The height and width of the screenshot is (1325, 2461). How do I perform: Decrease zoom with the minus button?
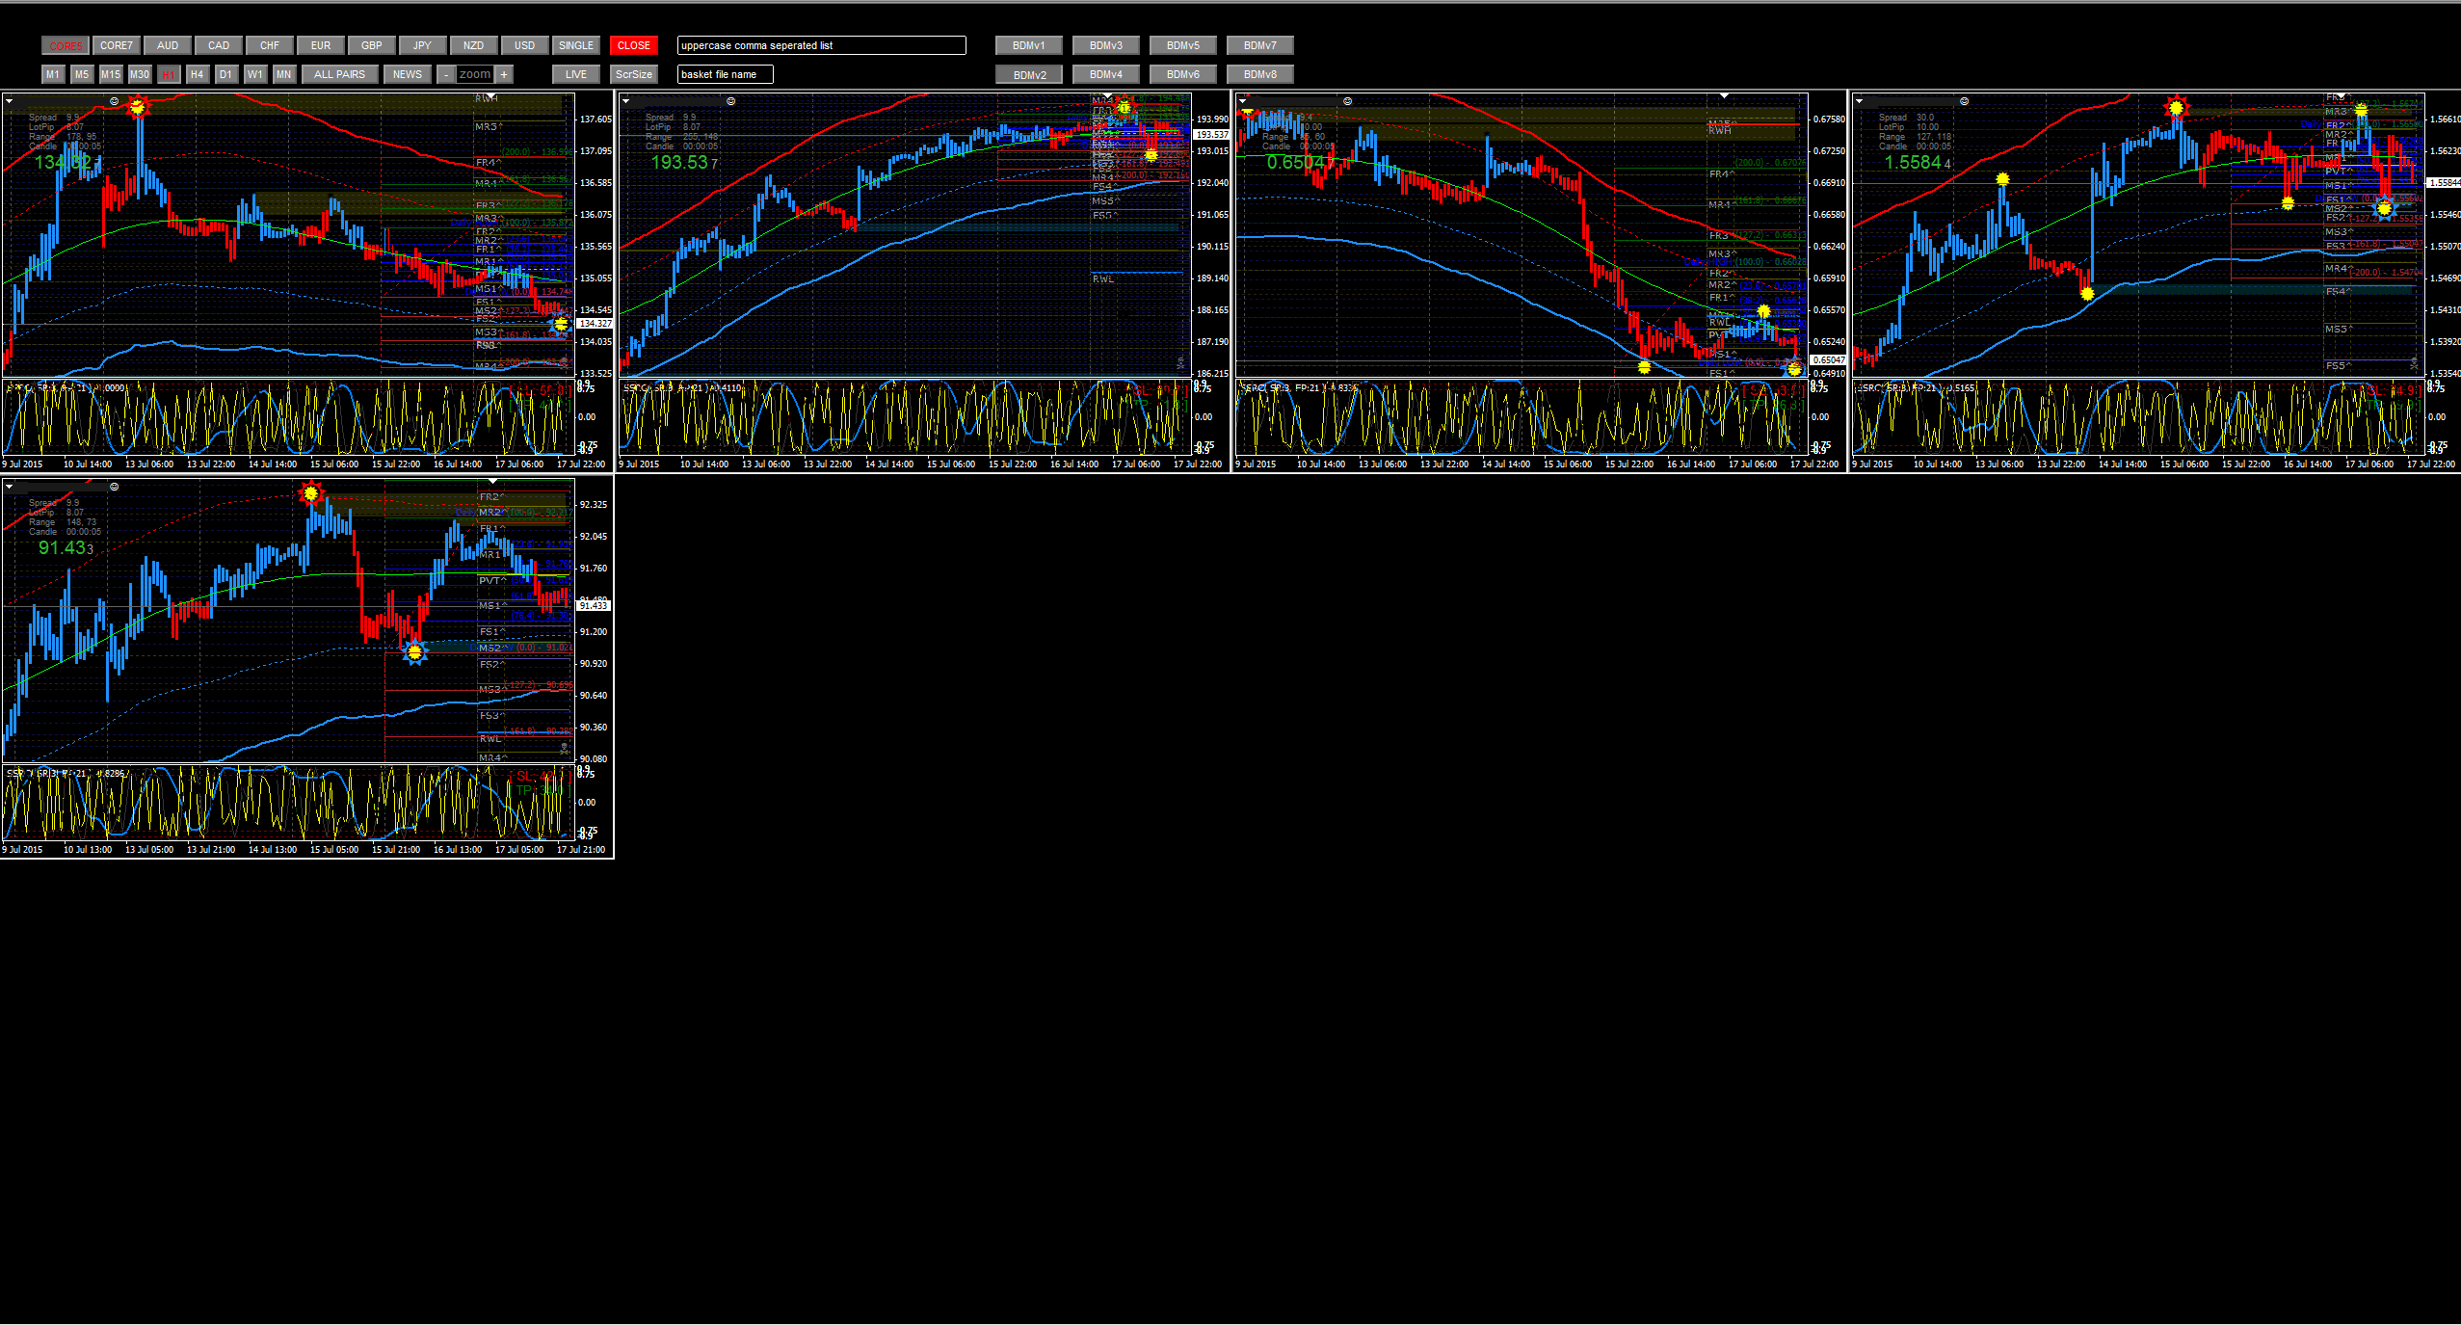[x=446, y=74]
